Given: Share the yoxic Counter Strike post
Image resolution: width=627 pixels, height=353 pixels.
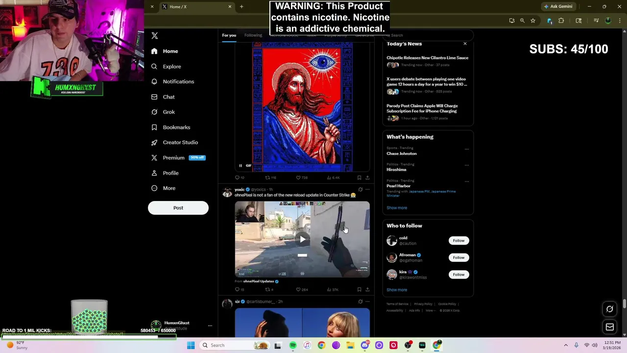Looking at the screenshot, I should 367,289.
